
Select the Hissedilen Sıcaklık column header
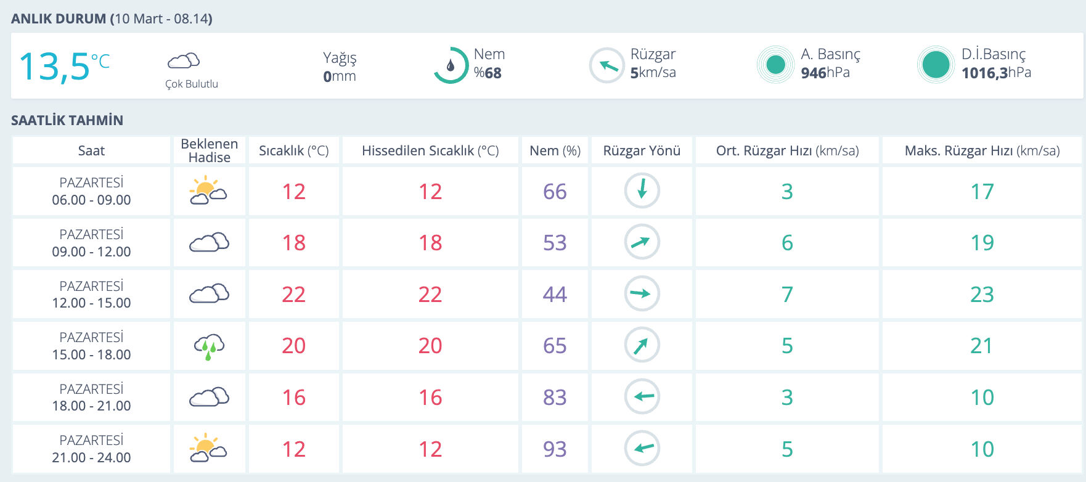pos(430,151)
